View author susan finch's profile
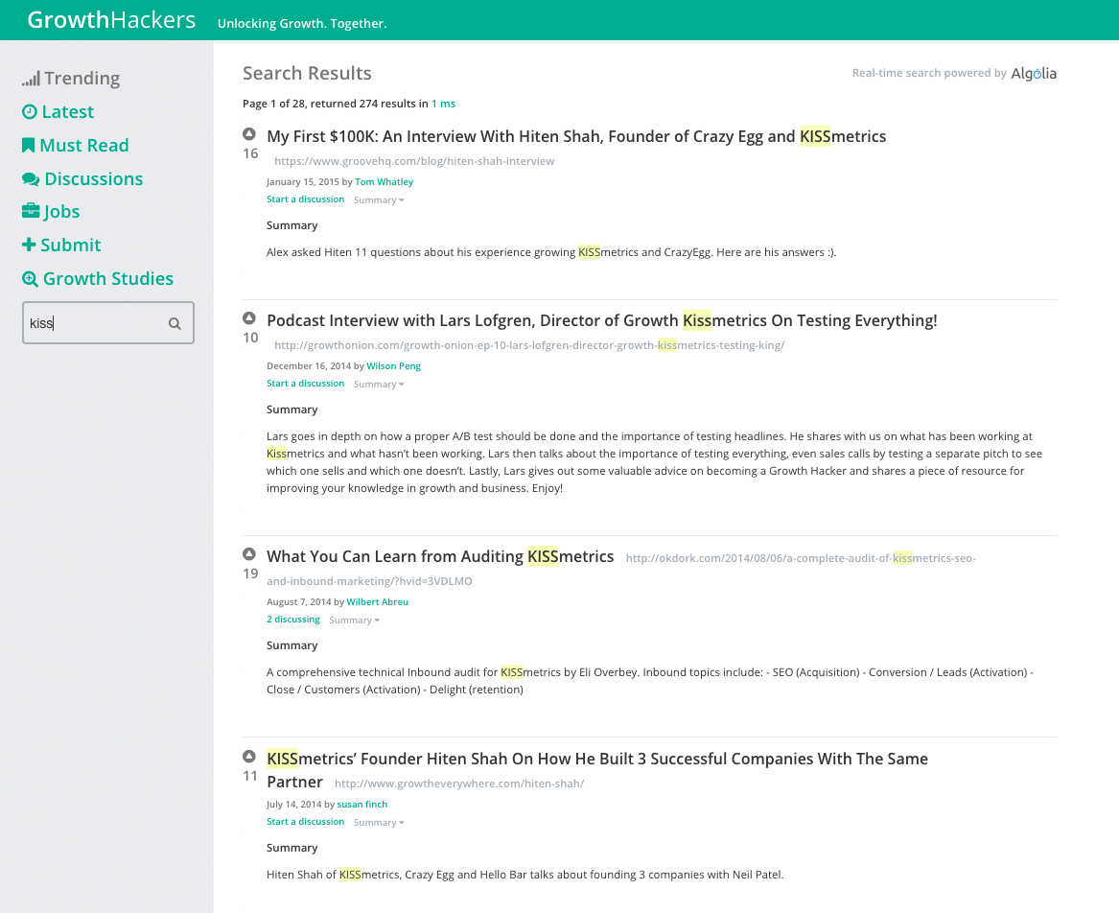The height and width of the screenshot is (913, 1119). (361, 805)
